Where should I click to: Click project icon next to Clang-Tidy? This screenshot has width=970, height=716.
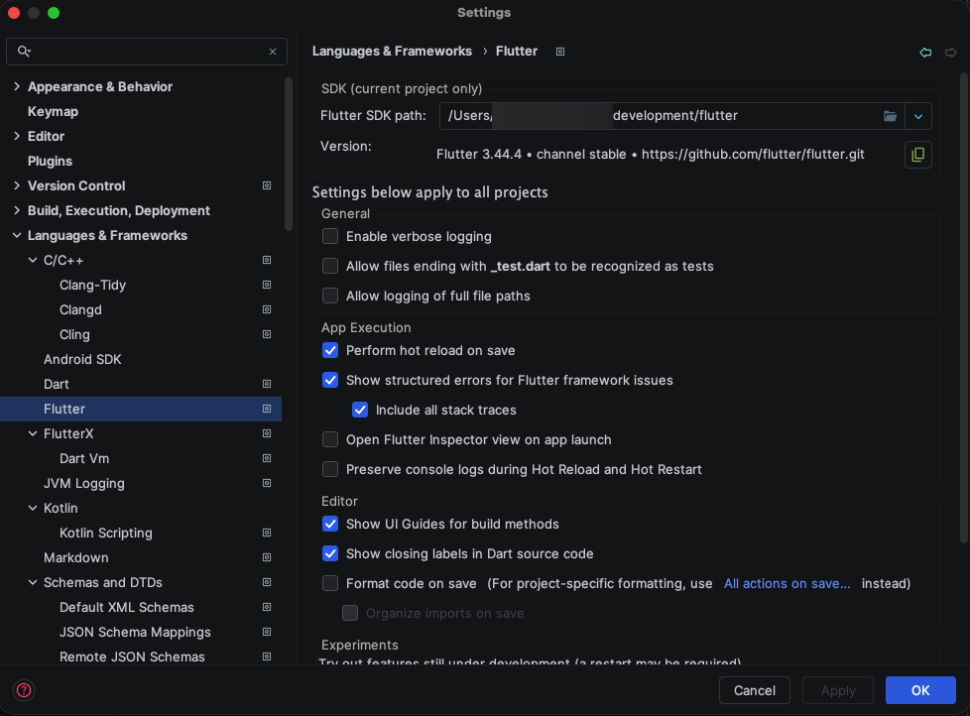267,285
